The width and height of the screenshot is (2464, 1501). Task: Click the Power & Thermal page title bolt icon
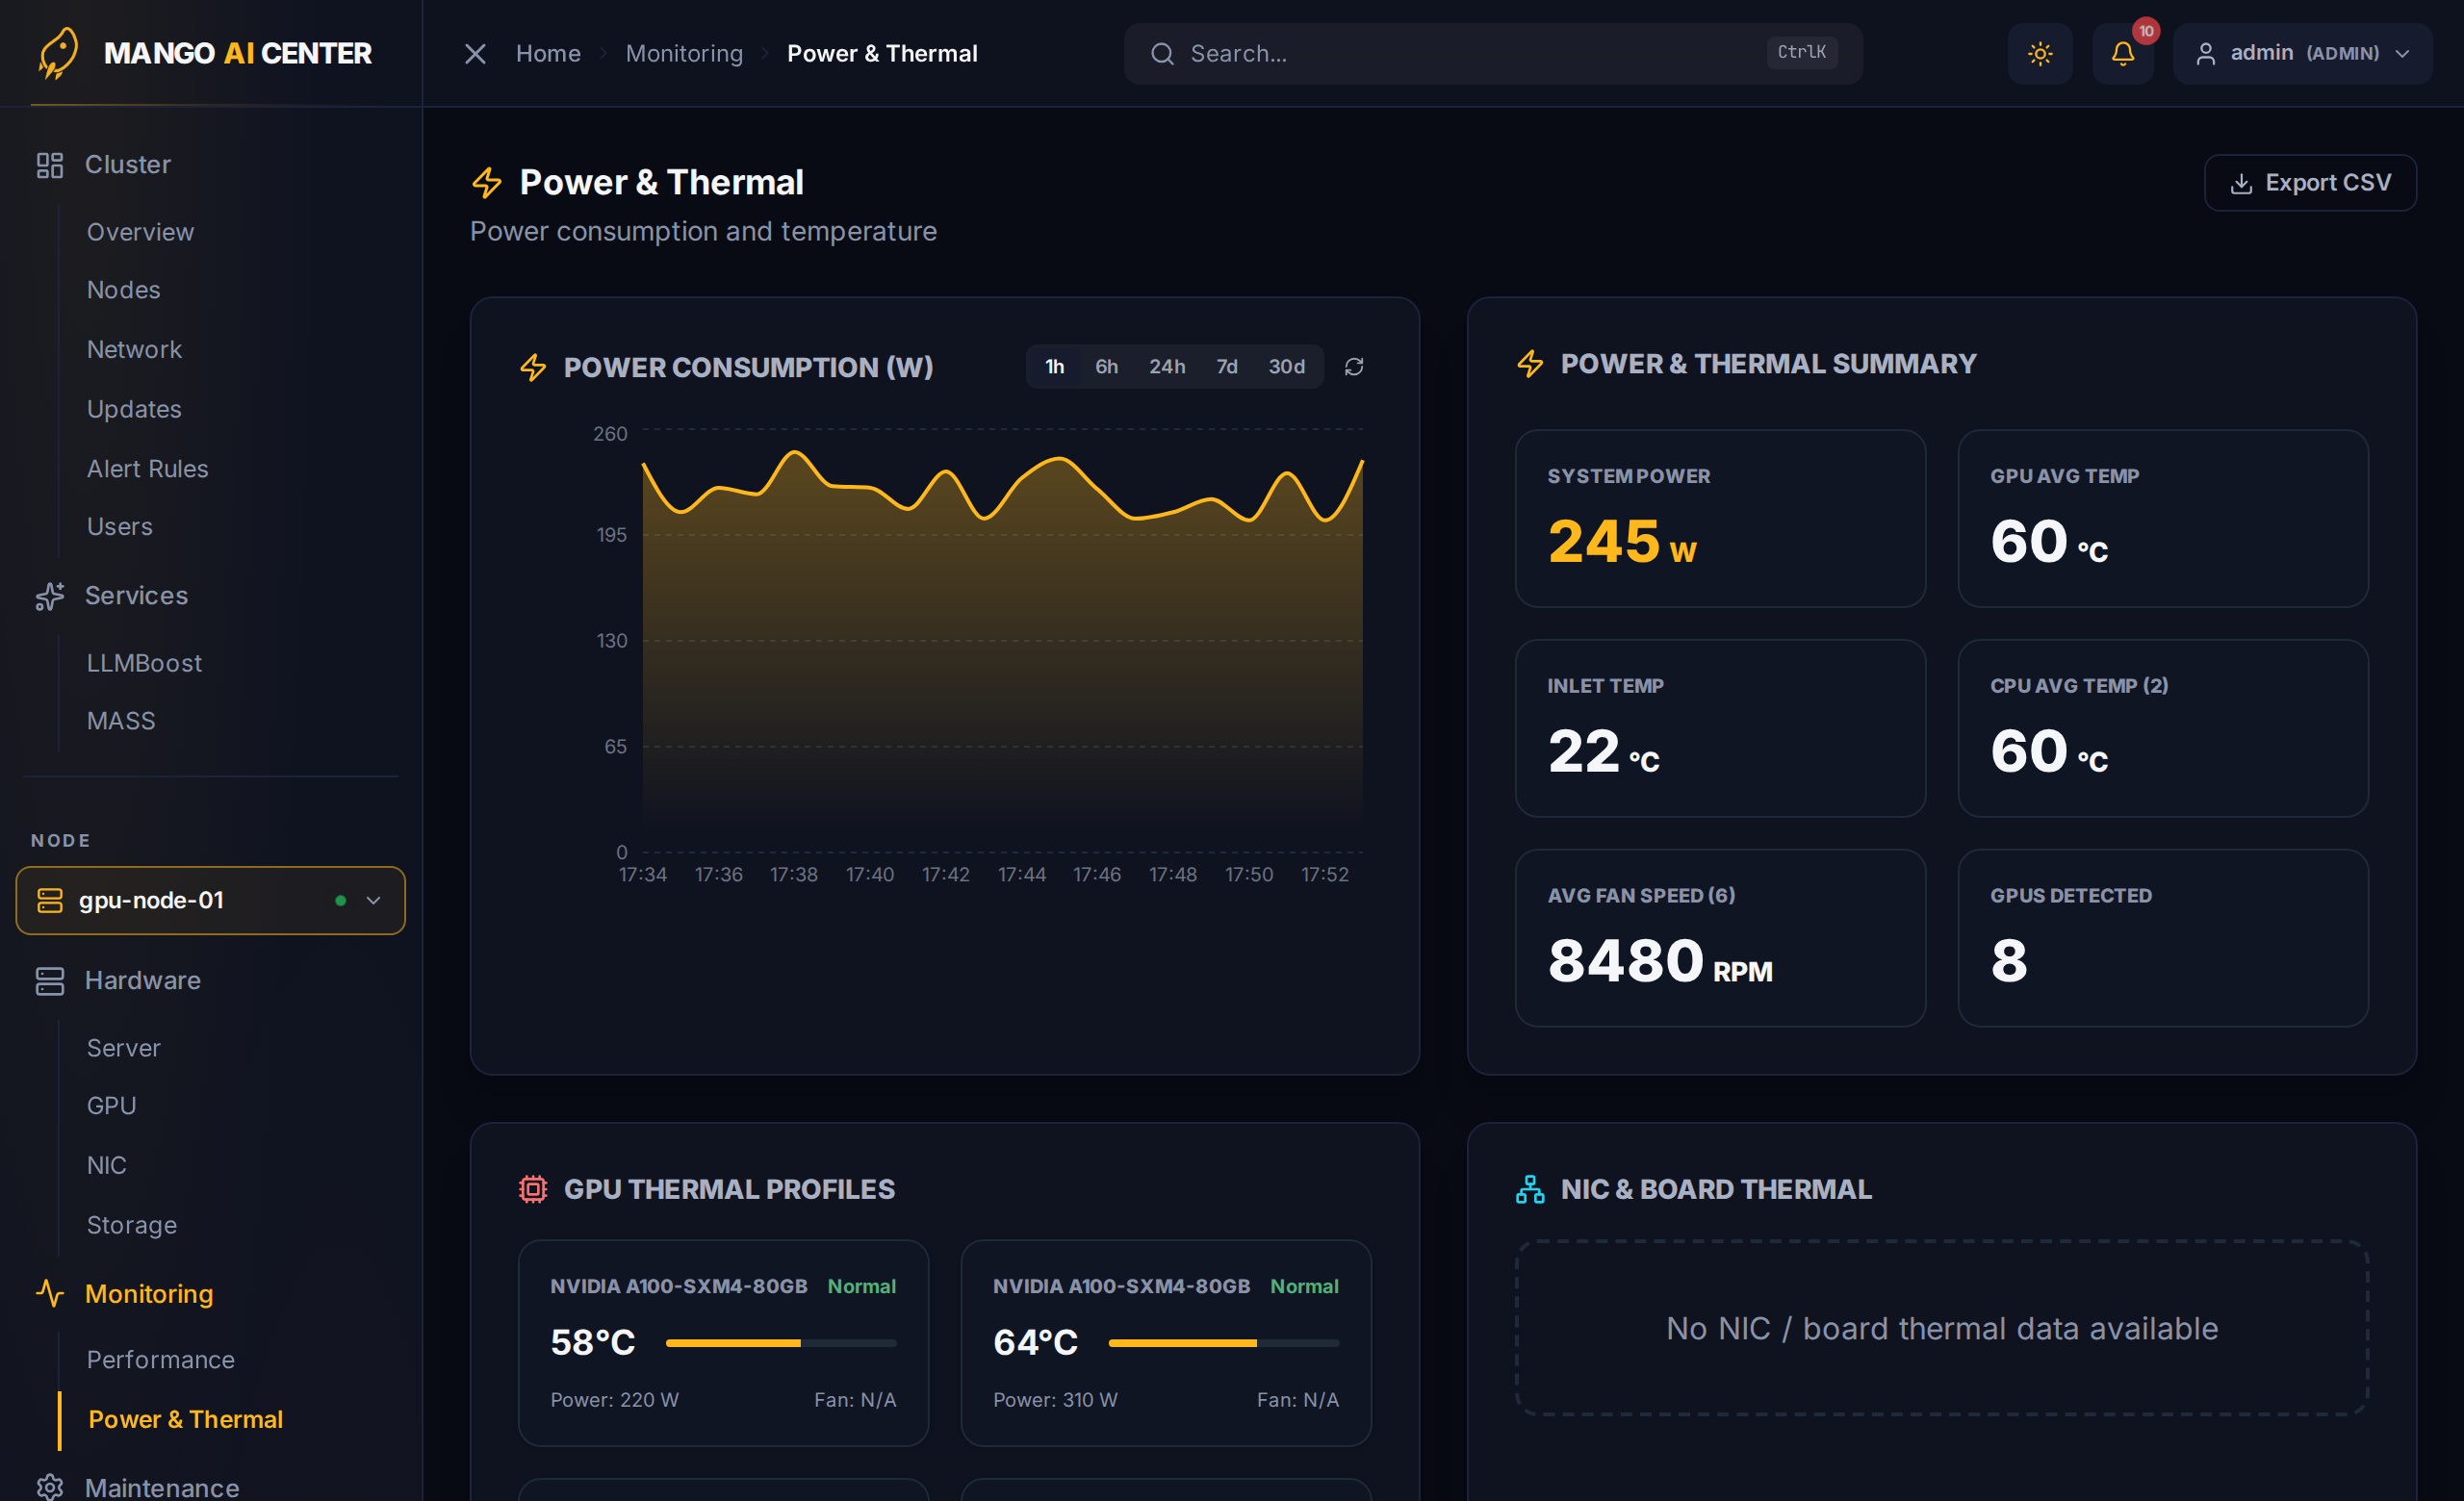[487, 183]
